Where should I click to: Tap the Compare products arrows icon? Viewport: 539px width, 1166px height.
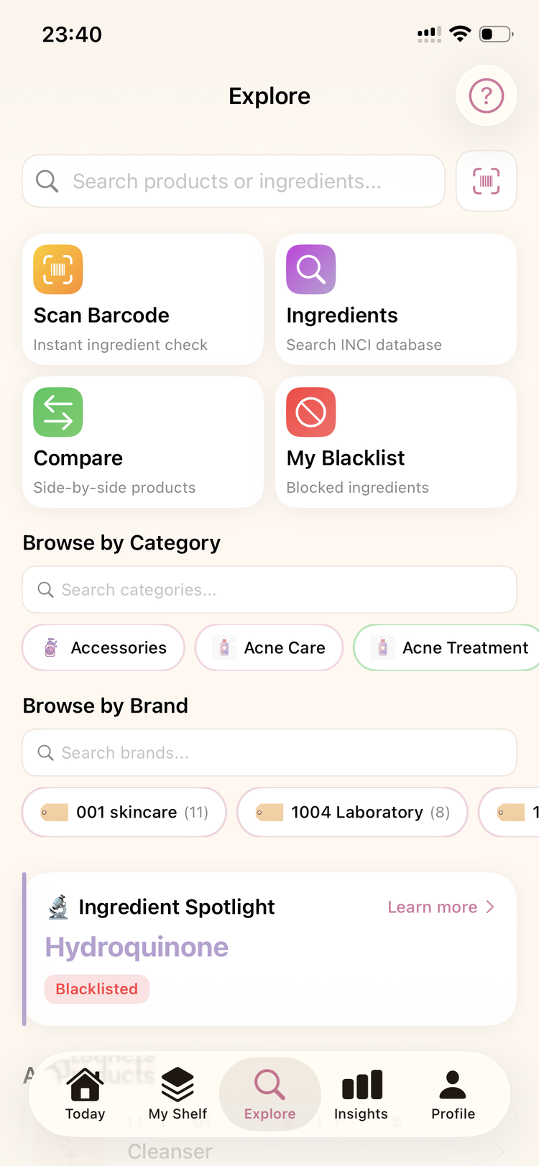tap(57, 412)
